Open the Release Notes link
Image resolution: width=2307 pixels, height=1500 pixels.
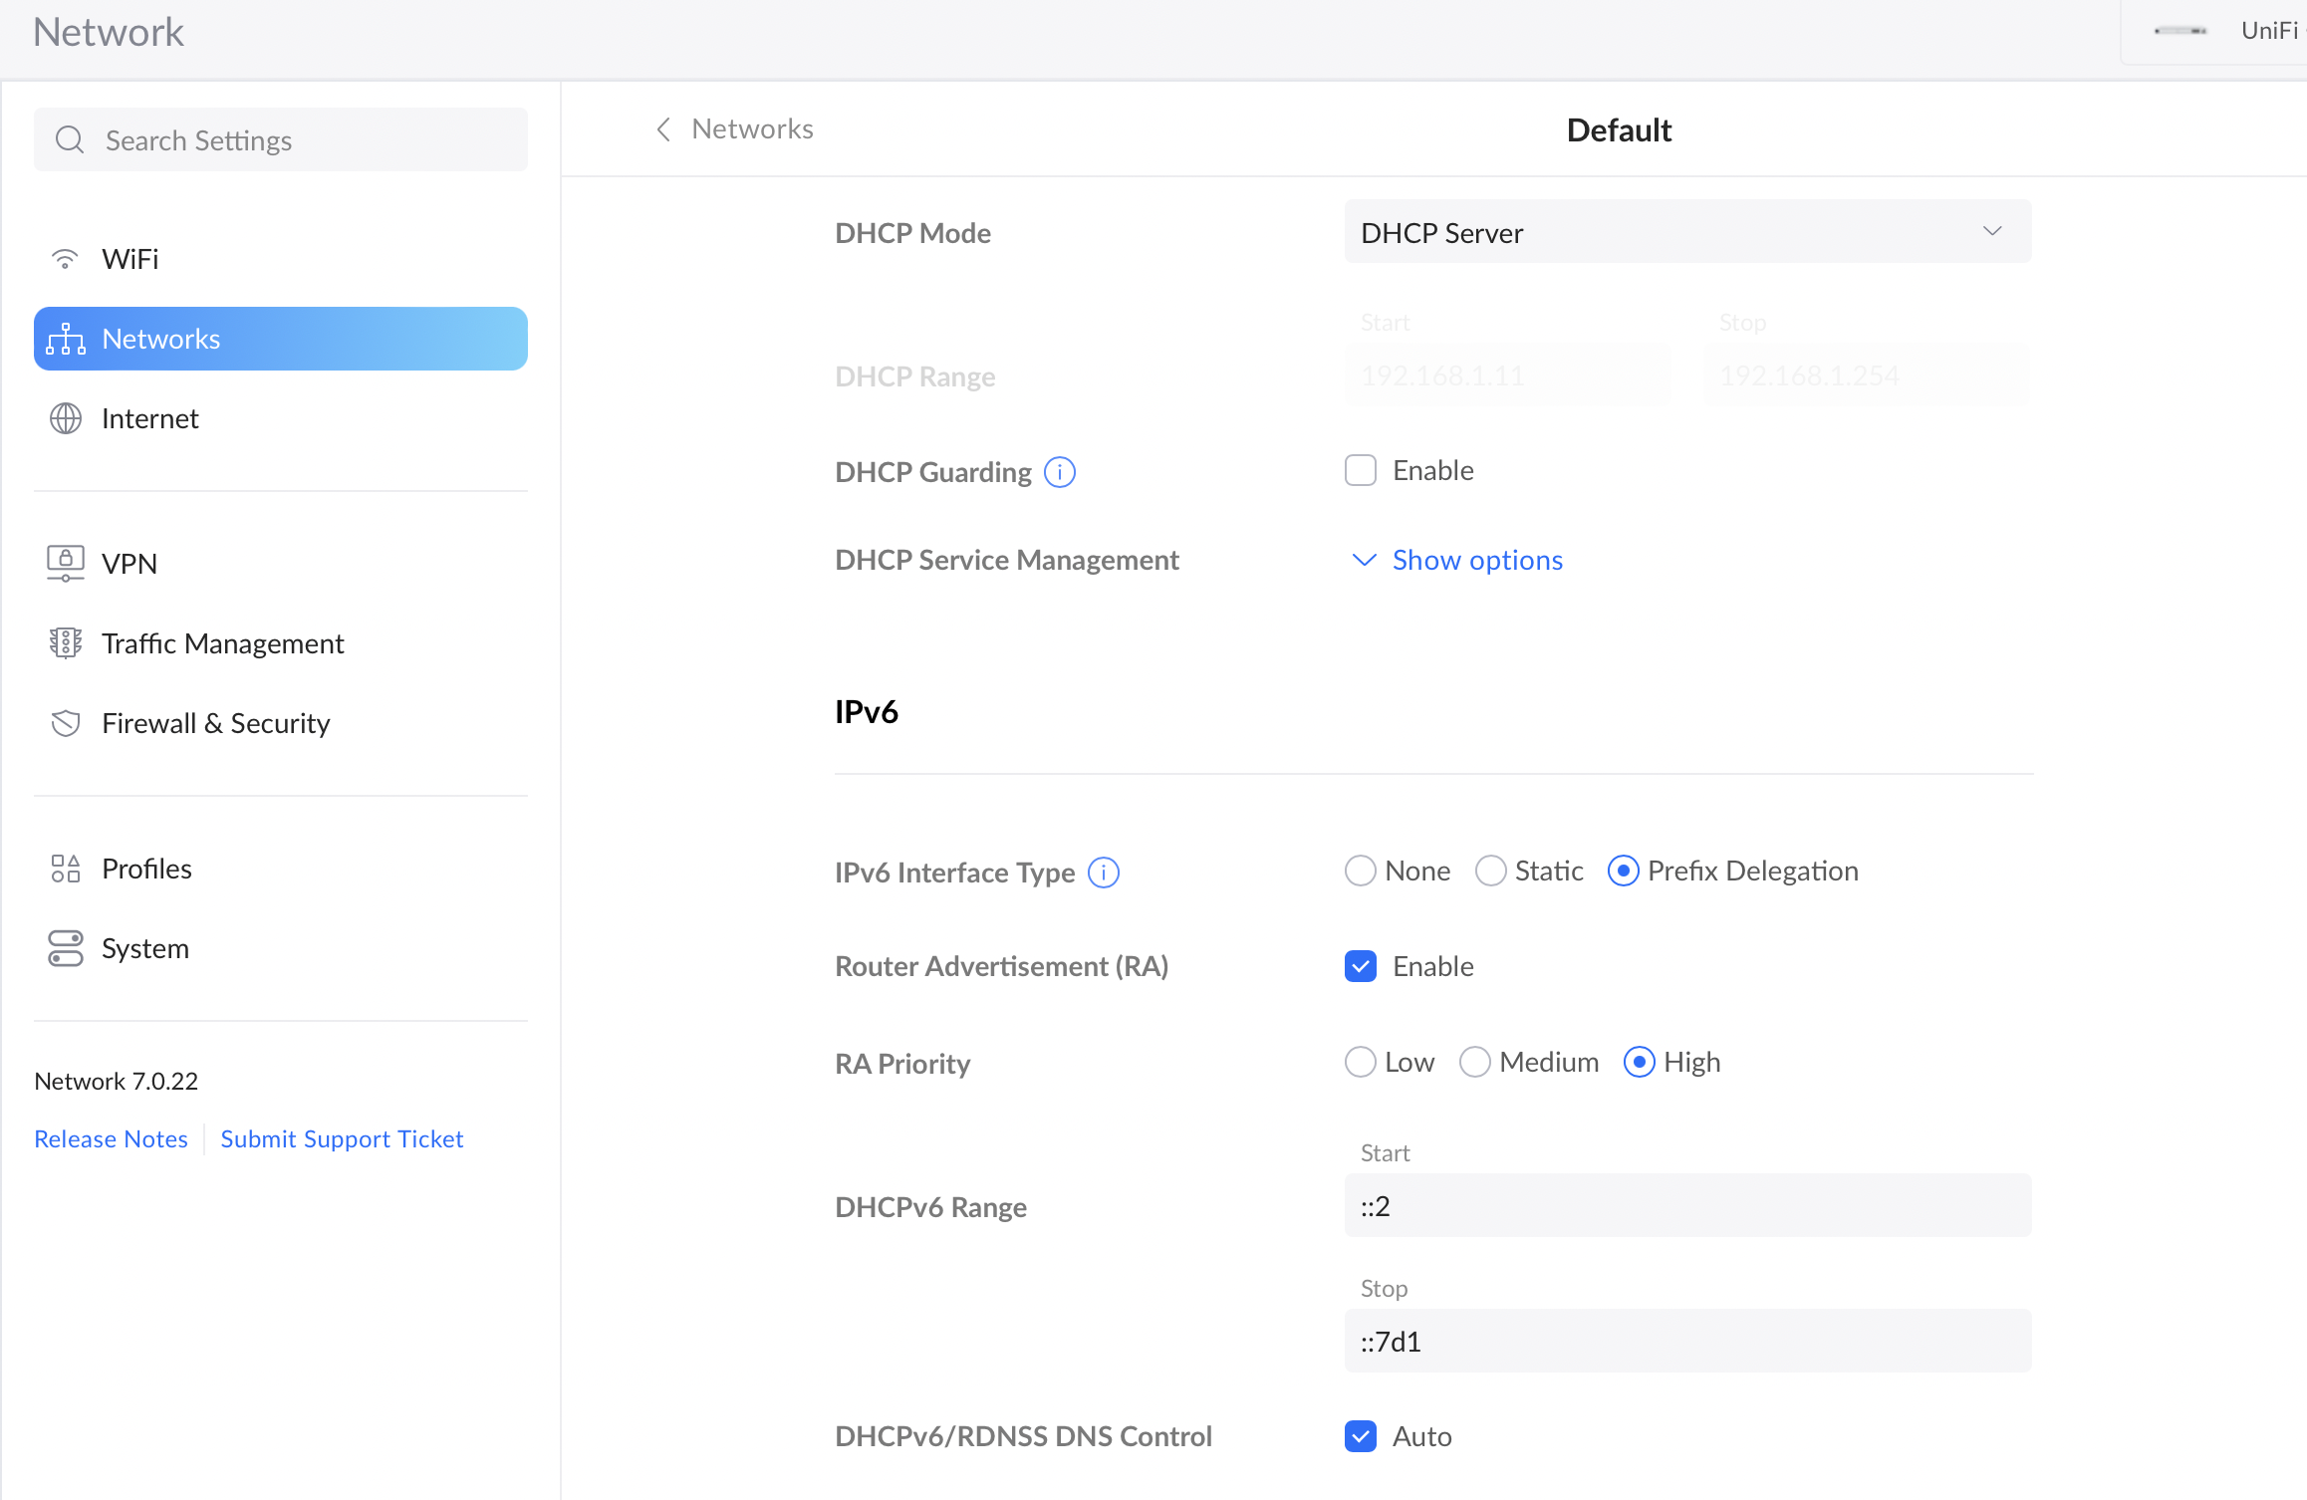click(111, 1138)
